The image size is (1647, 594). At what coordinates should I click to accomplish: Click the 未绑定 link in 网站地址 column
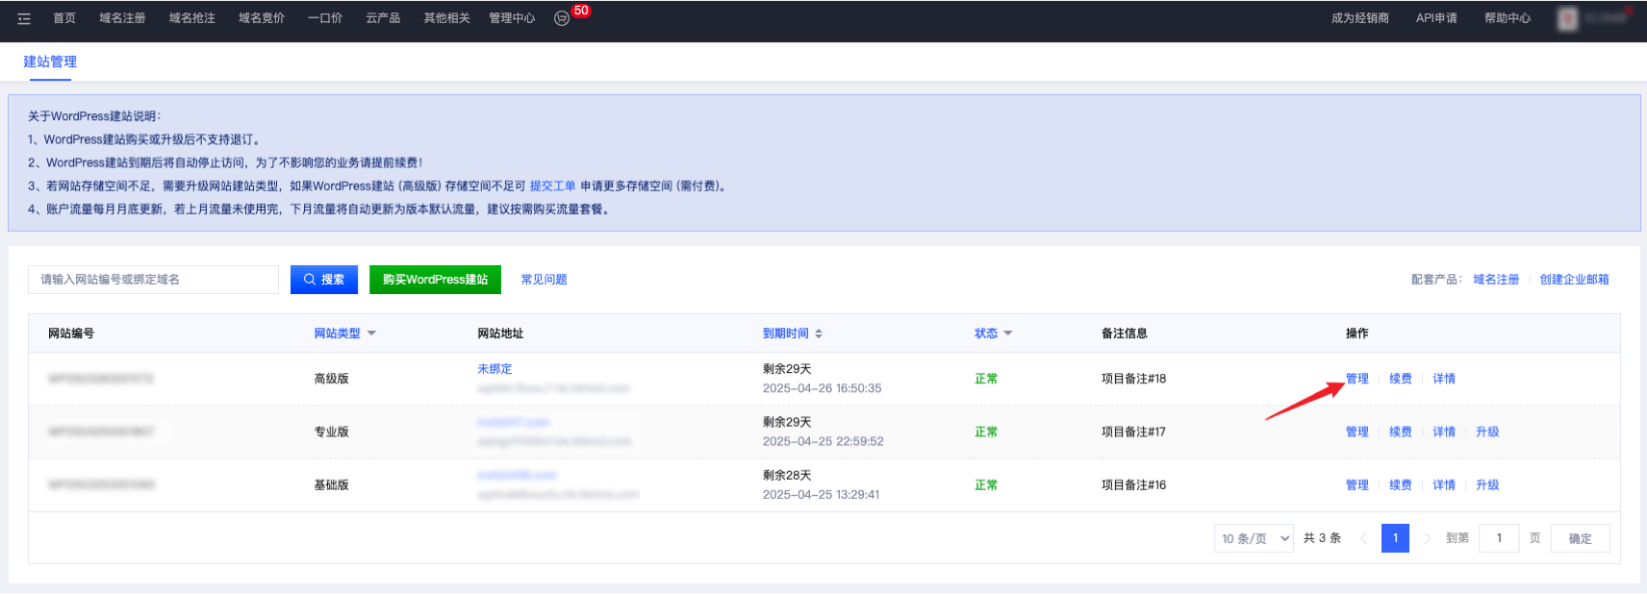click(x=494, y=369)
